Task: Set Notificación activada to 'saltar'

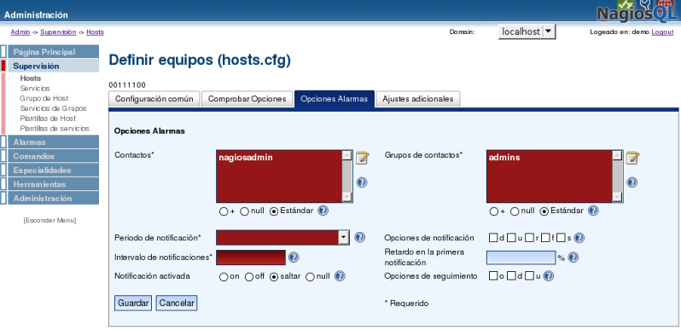Action: 274,277
